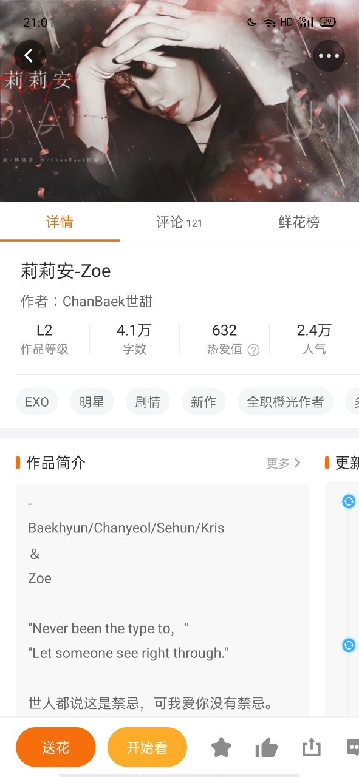Switch to the 评论 tab
The height and width of the screenshot is (777, 359).
pos(179,222)
